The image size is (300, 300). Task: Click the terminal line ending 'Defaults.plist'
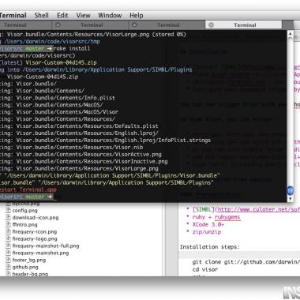pos(79,126)
